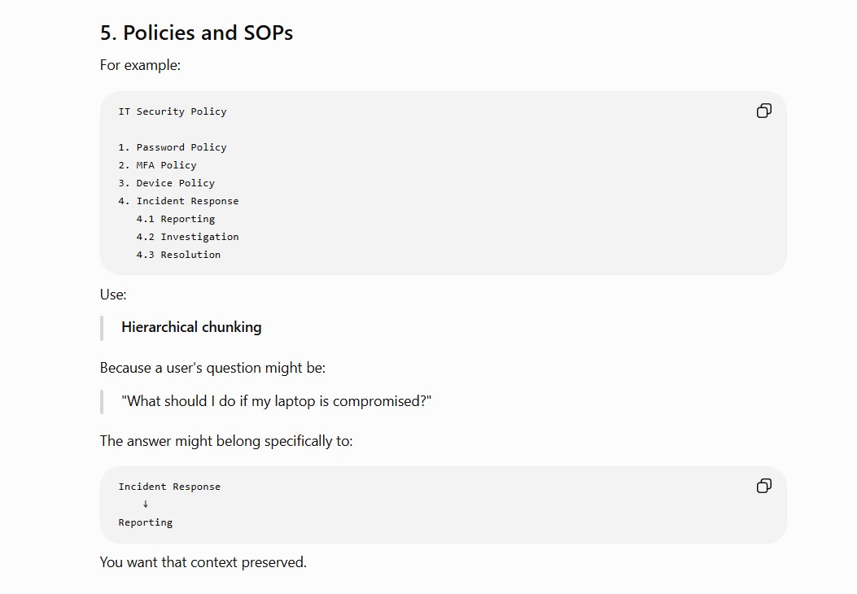Click the '1. Password Policy' line
This screenshot has width=857, height=594.
point(173,147)
